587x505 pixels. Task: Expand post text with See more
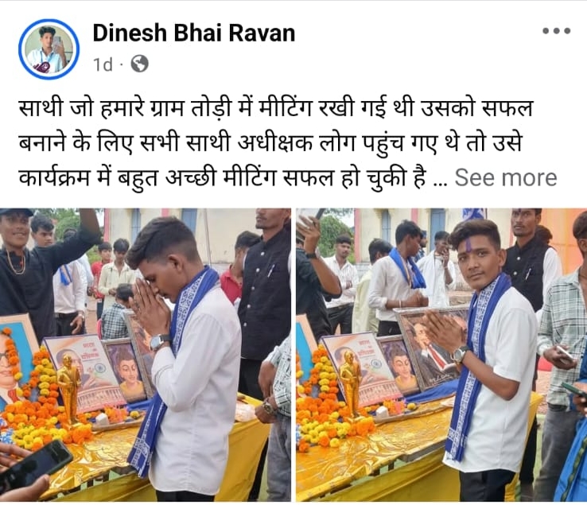coord(506,177)
